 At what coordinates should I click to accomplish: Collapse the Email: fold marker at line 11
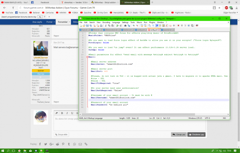[x=87, y=57]
